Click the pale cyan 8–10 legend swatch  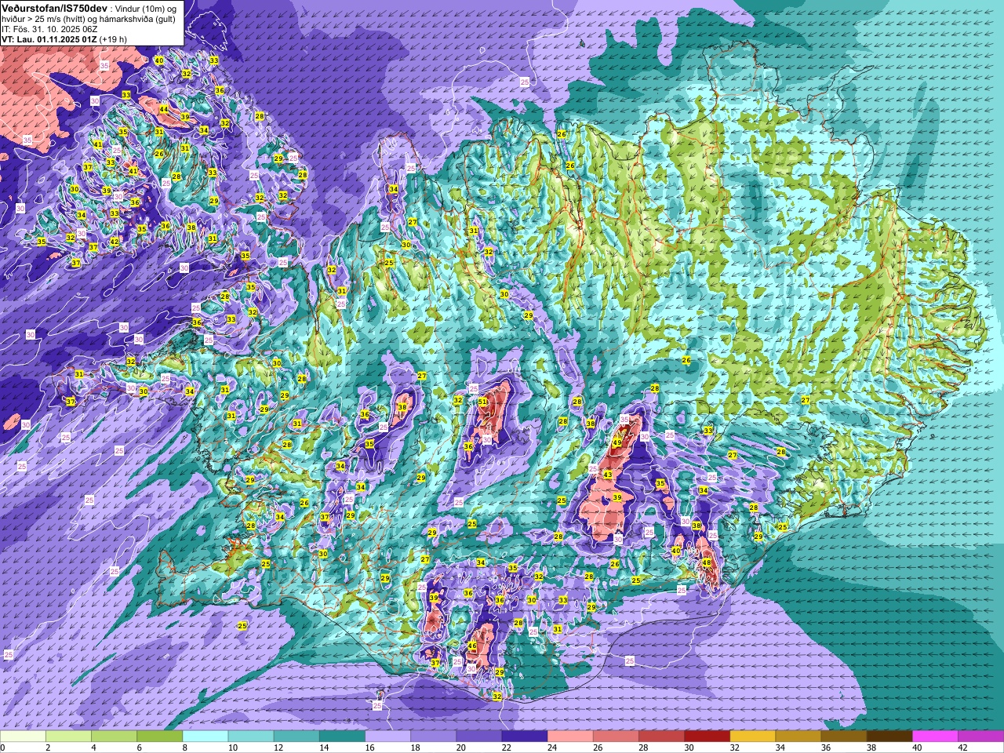(206, 737)
